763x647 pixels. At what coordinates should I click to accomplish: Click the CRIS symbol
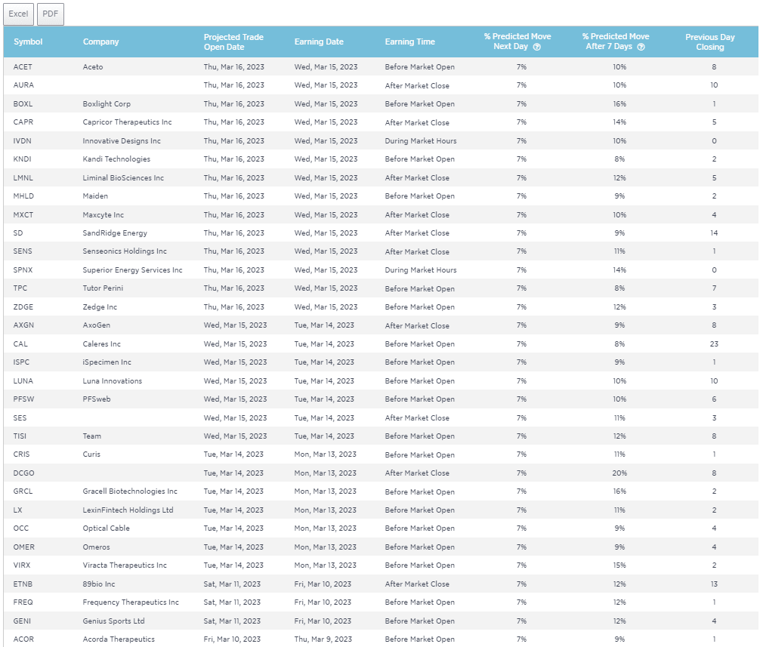coord(21,454)
